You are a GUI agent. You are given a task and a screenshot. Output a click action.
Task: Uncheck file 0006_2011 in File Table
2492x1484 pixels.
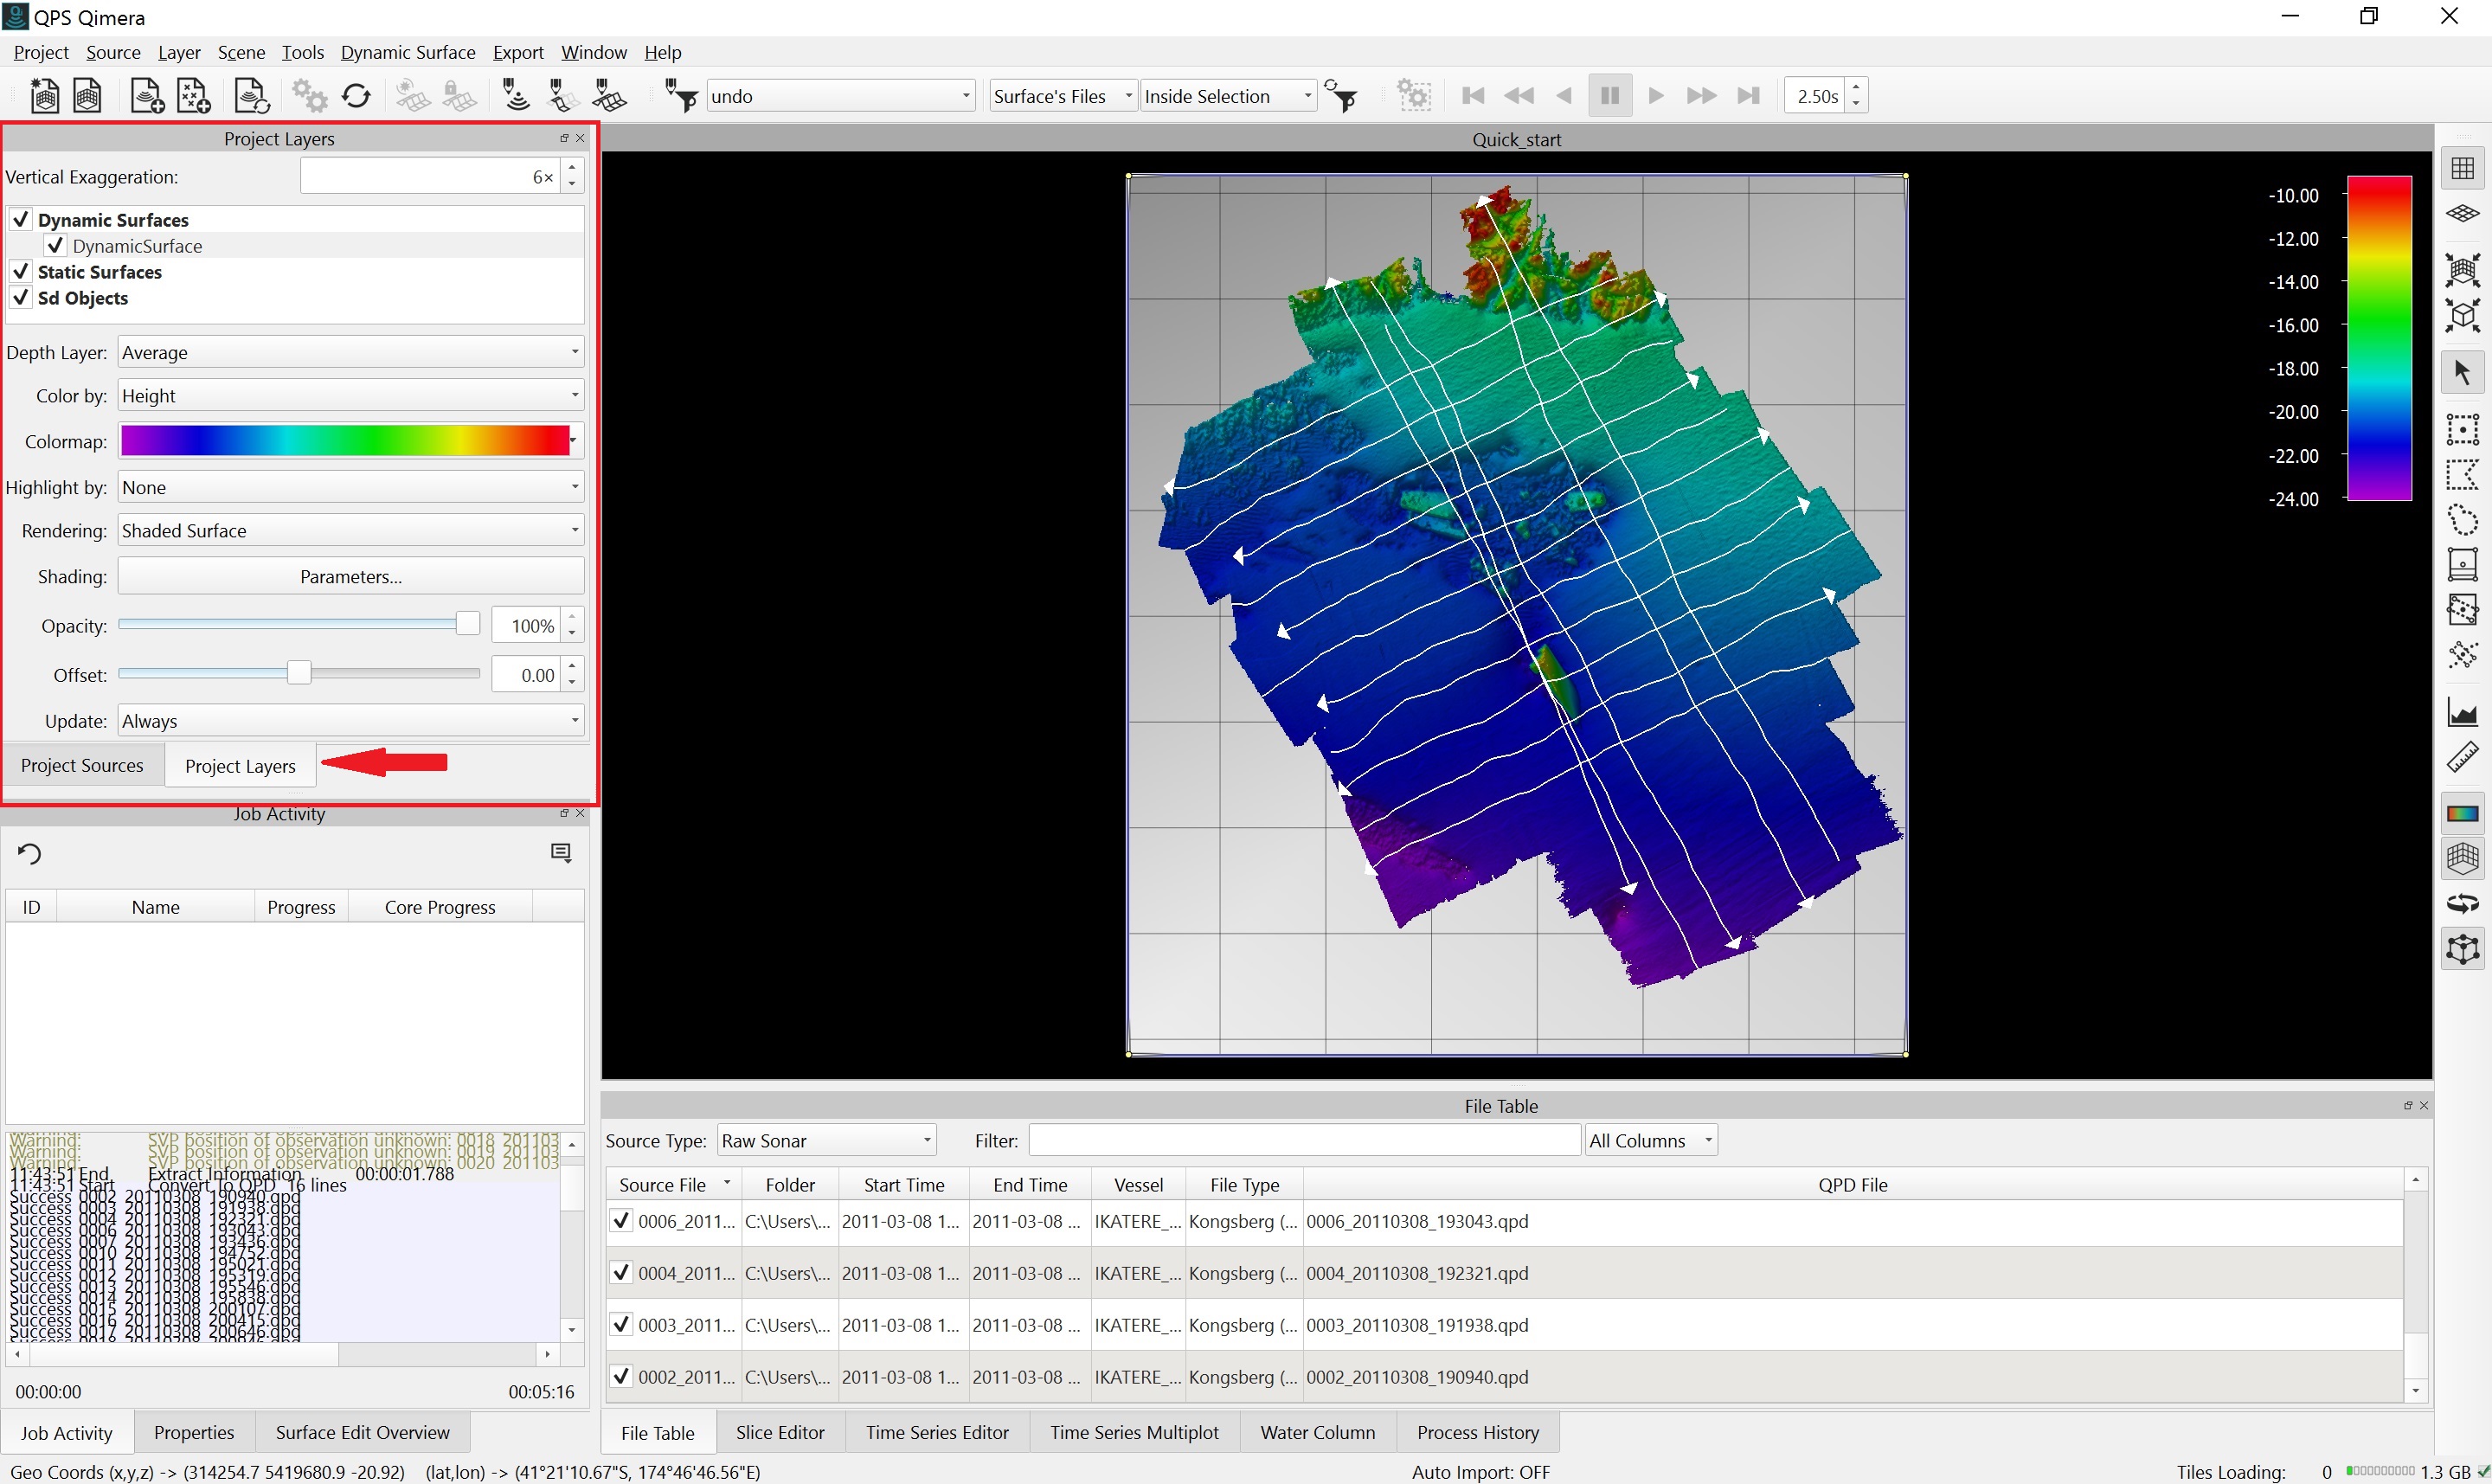[x=621, y=1221]
